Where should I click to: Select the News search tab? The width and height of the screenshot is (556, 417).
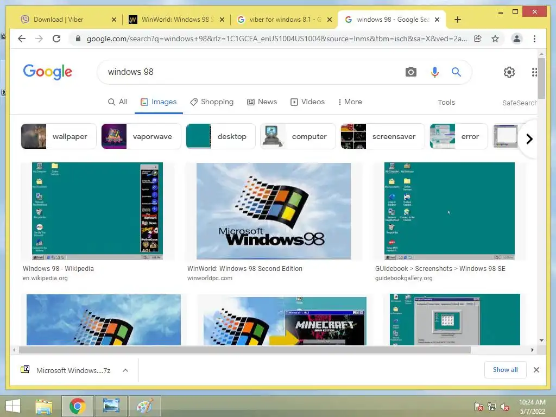point(262,102)
